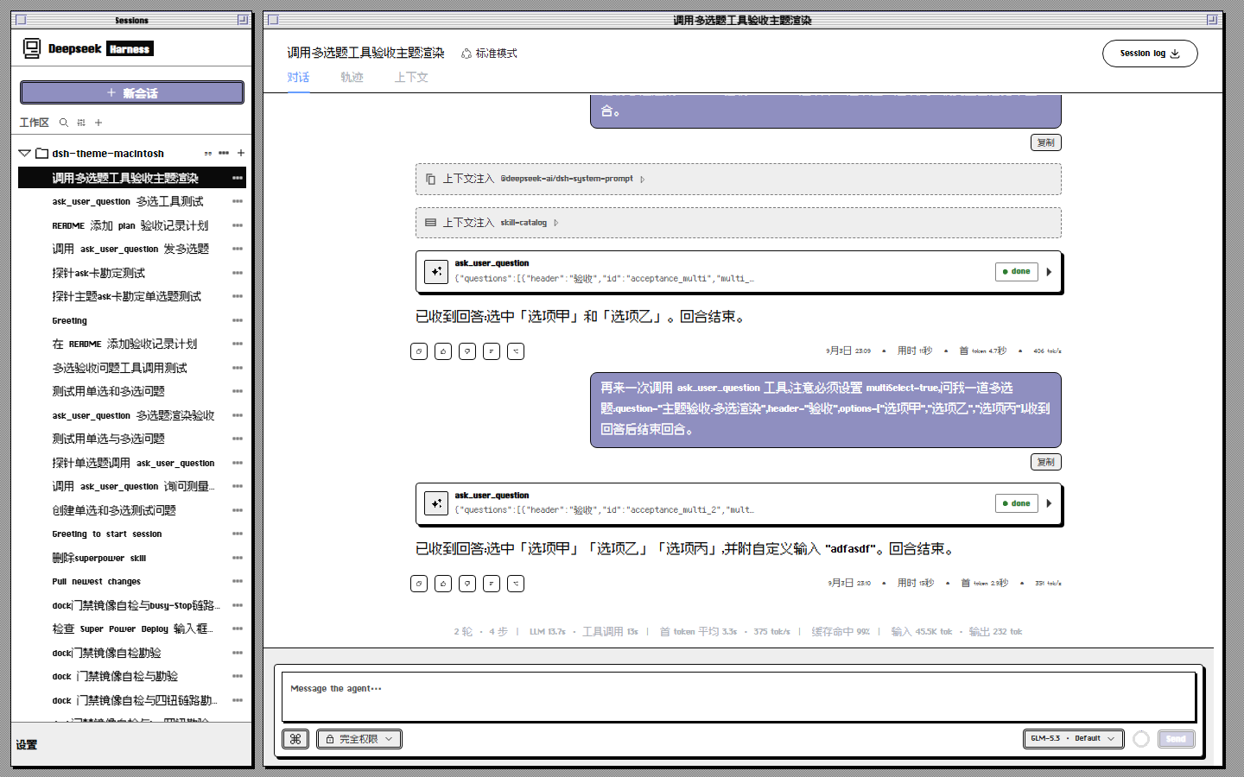Click the circular status indicator next to Send
The height and width of the screenshot is (777, 1244).
click(1141, 739)
